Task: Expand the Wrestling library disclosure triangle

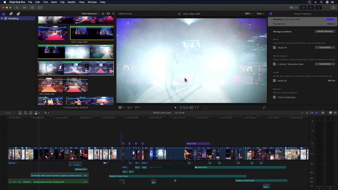Action: click(x=2, y=18)
